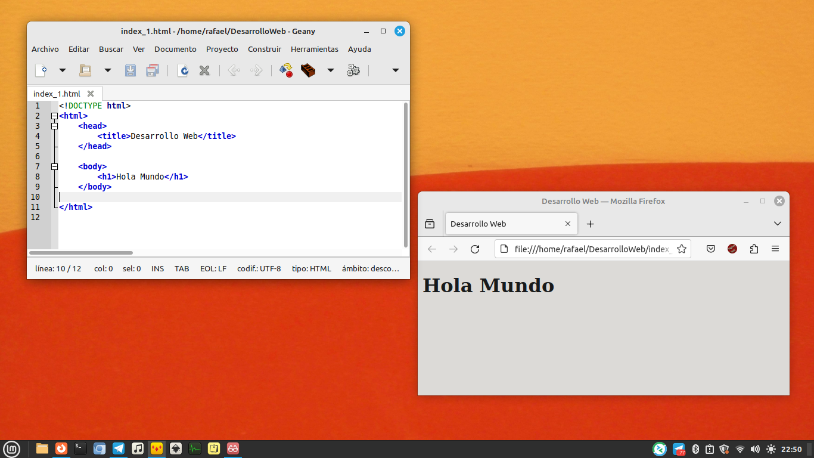This screenshot has width=814, height=458.
Task: Go back one page in Firefox
Action: coord(432,249)
